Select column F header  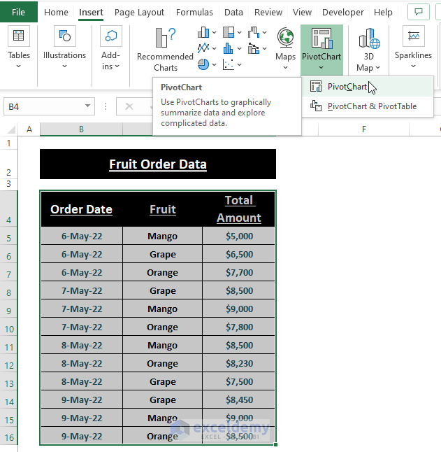tap(364, 129)
